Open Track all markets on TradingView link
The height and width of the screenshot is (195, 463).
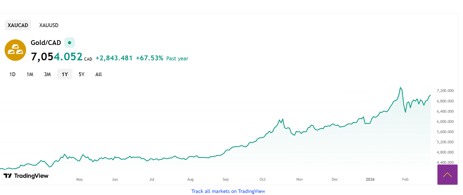pos(228,191)
